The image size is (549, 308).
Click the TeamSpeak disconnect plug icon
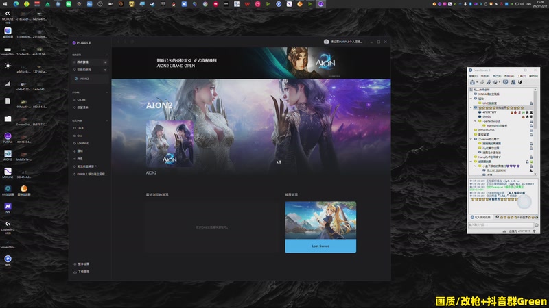click(x=482, y=82)
